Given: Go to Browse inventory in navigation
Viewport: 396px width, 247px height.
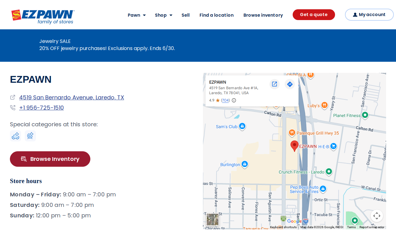Looking at the screenshot, I should coord(263,15).
